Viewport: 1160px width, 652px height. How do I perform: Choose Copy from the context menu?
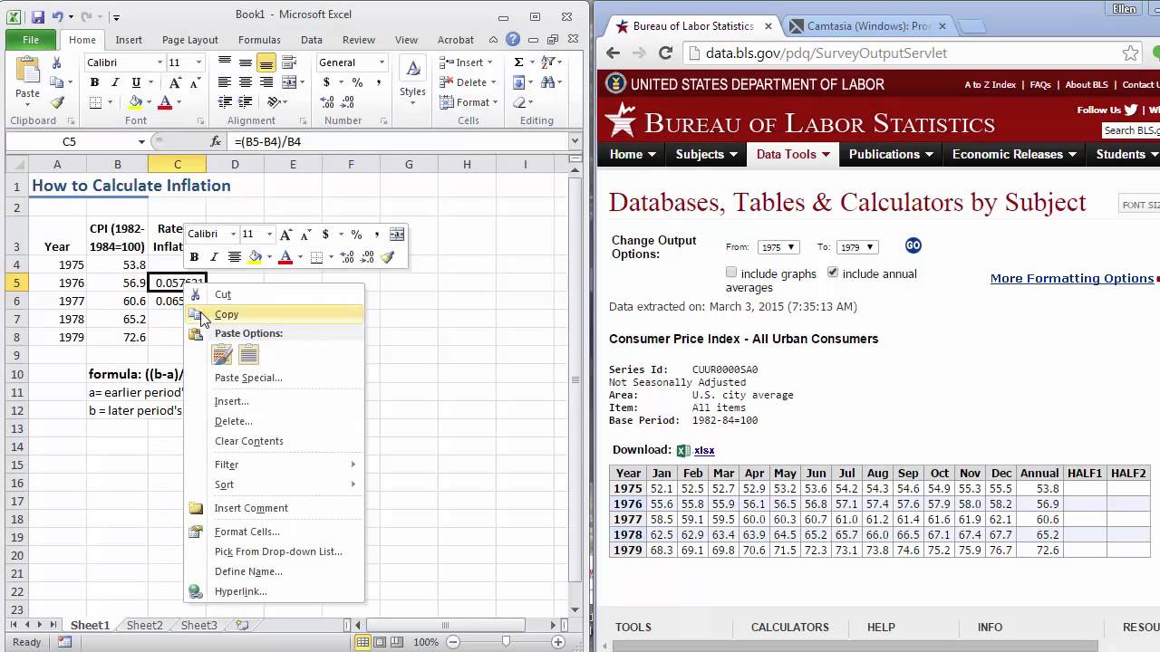[274, 314]
